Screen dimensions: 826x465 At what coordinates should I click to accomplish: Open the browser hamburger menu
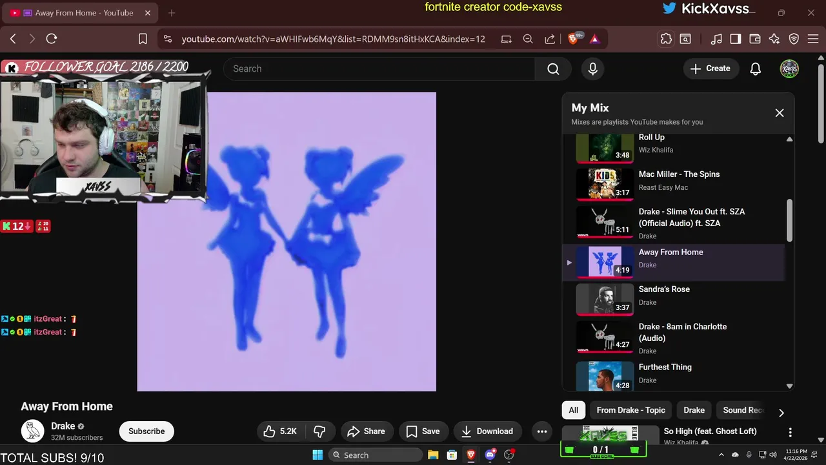coord(812,39)
